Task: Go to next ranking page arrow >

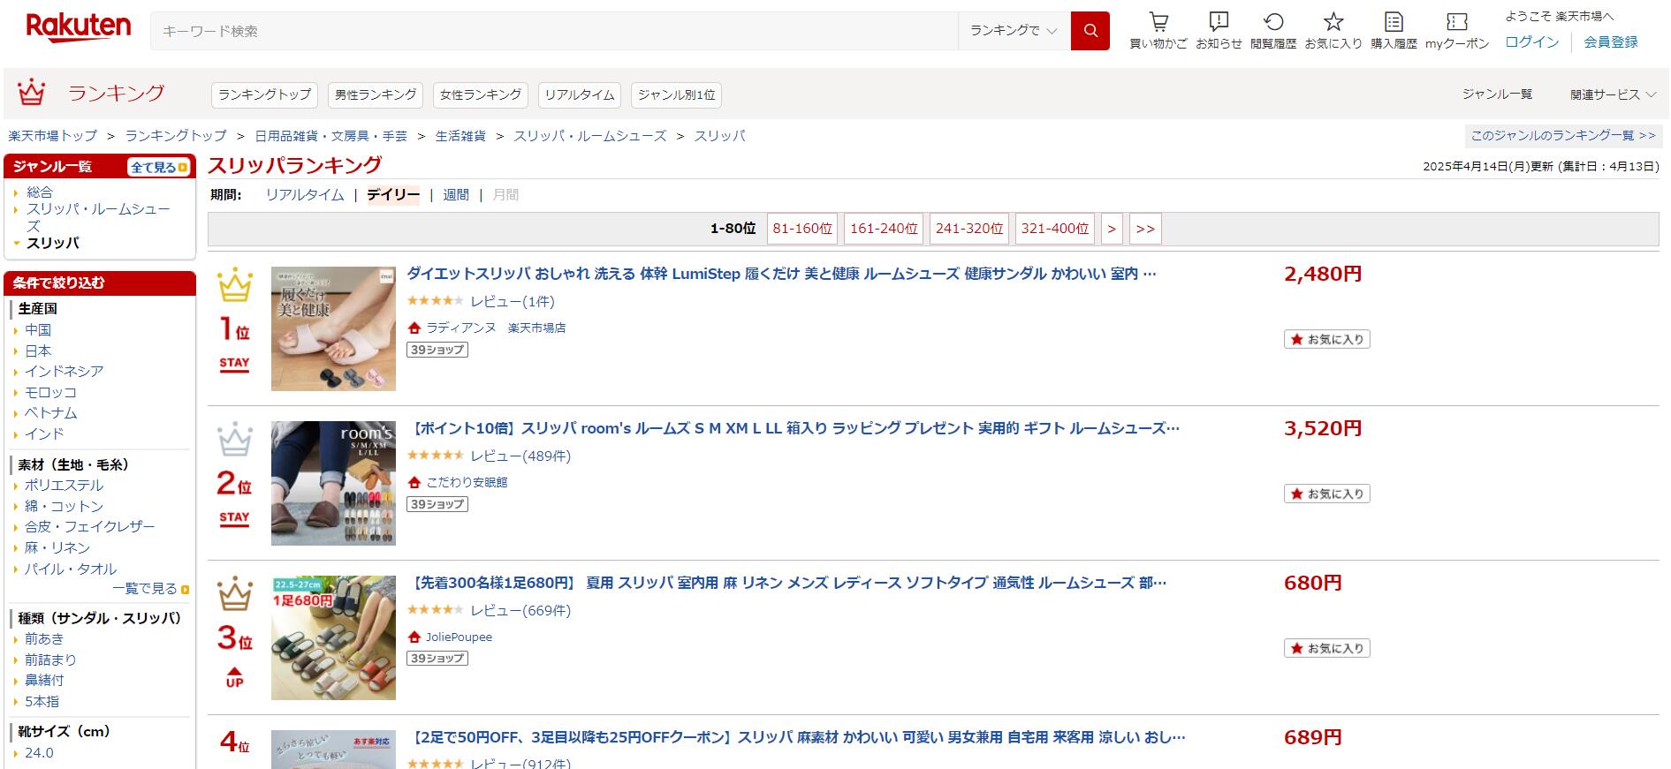Action: [x=1112, y=229]
